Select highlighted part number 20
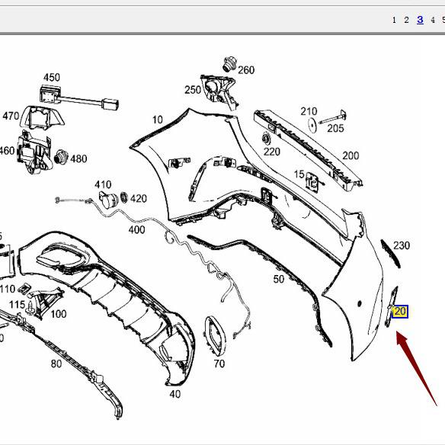Viewport: 445px width, 445px height. point(400,312)
